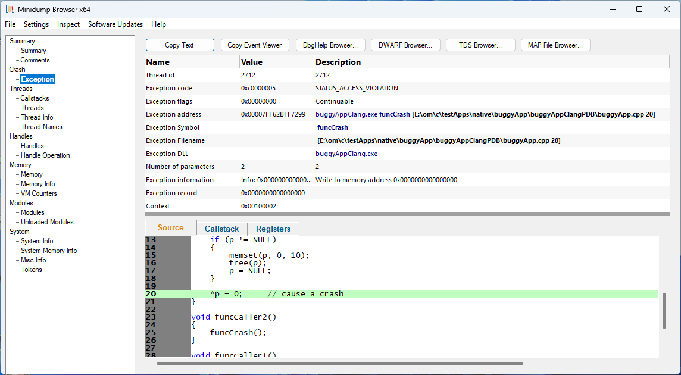The height and width of the screenshot is (375, 681).
Task: Click buggyAppClang.exe in Exception DLL row
Action: tap(346, 154)
